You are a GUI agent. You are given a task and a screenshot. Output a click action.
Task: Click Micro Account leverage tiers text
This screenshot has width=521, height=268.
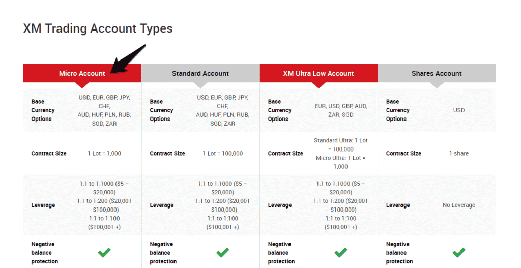104,205
